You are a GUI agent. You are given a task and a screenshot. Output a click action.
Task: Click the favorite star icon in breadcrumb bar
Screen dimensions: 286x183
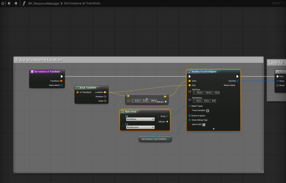point(3,3)
